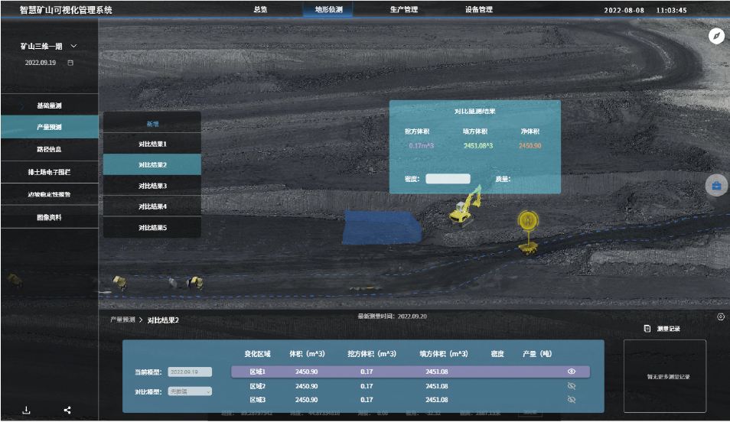Viewport: 730px width, 422px height.
Task: Expand the 基础量测 sidebar item
Action: click(49, 105)
